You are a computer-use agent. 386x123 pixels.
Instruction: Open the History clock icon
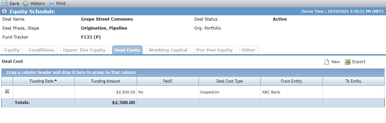point(26,3)
